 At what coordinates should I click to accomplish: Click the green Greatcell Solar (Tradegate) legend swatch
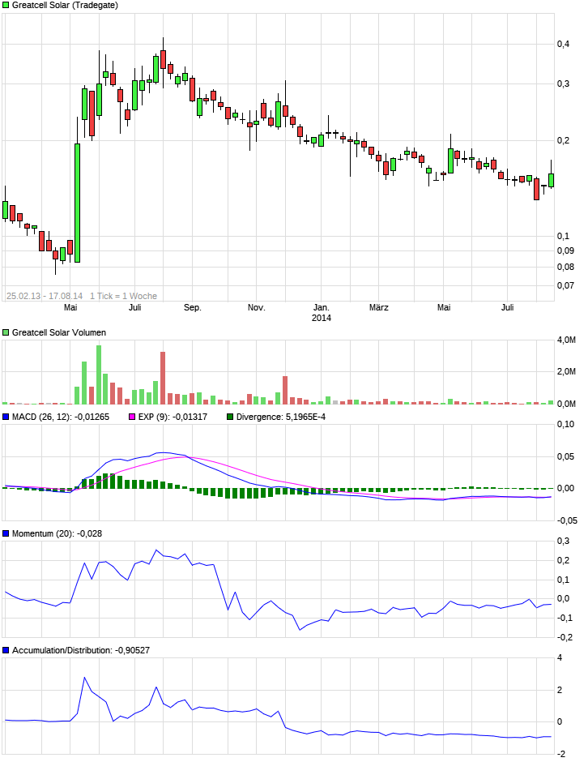click(6, 6)
